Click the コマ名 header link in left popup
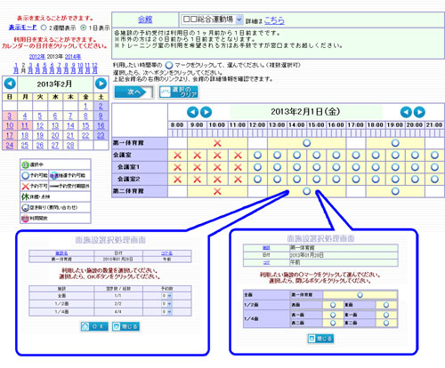The width and height of the screenshot is (445, 368). click(x=166, y=253)
